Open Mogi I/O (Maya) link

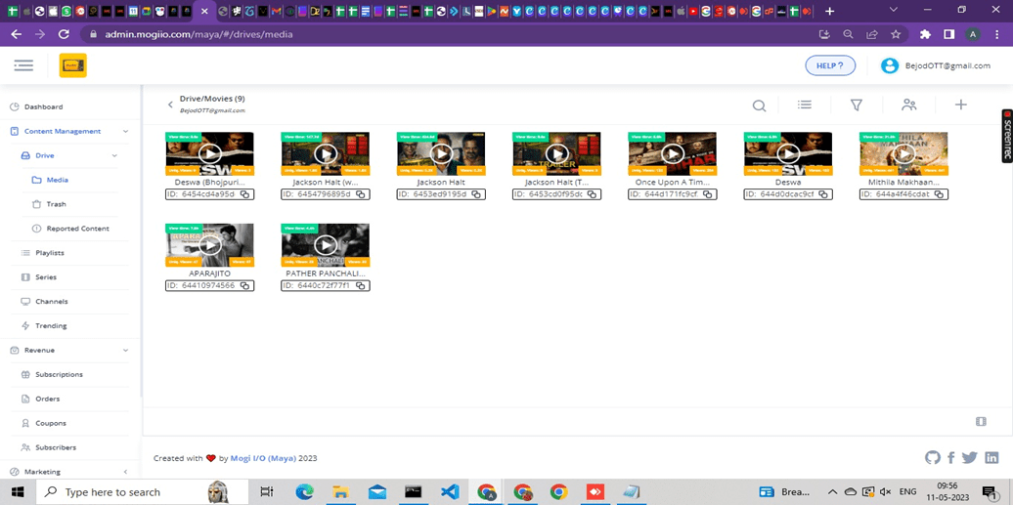pos(263,458)
